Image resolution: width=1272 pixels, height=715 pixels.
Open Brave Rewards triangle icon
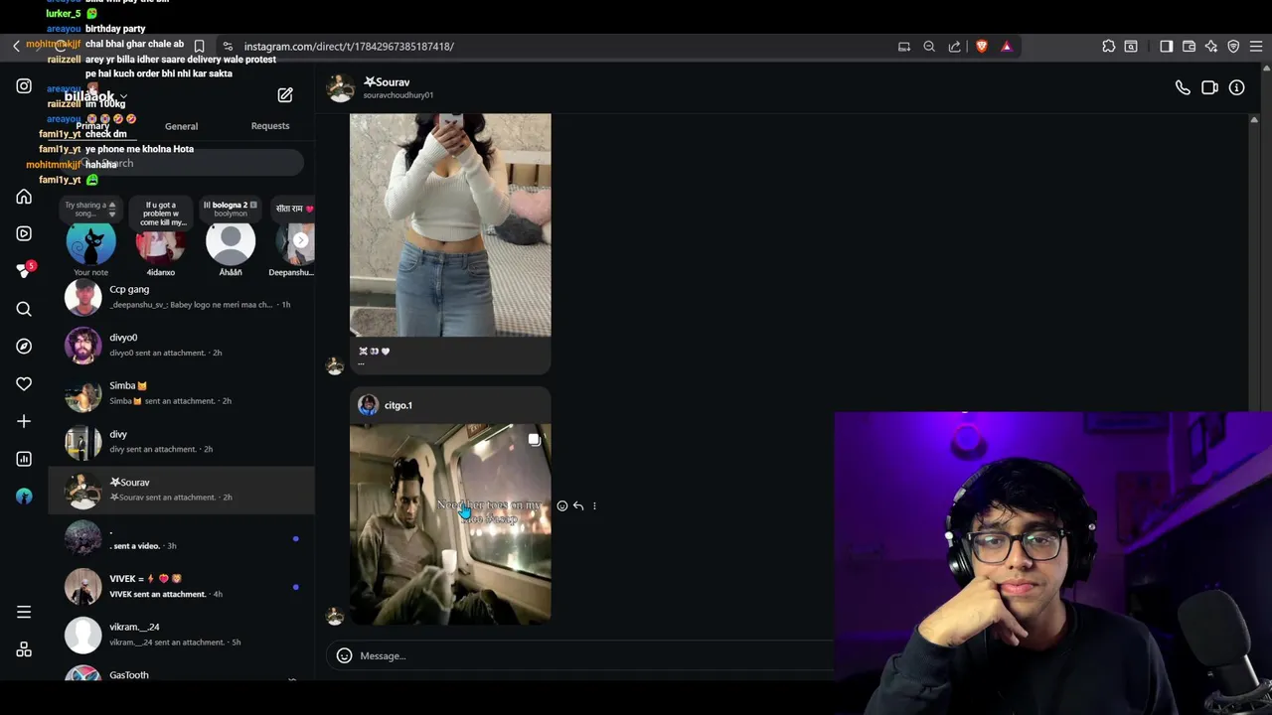(x=1007, y=47)
